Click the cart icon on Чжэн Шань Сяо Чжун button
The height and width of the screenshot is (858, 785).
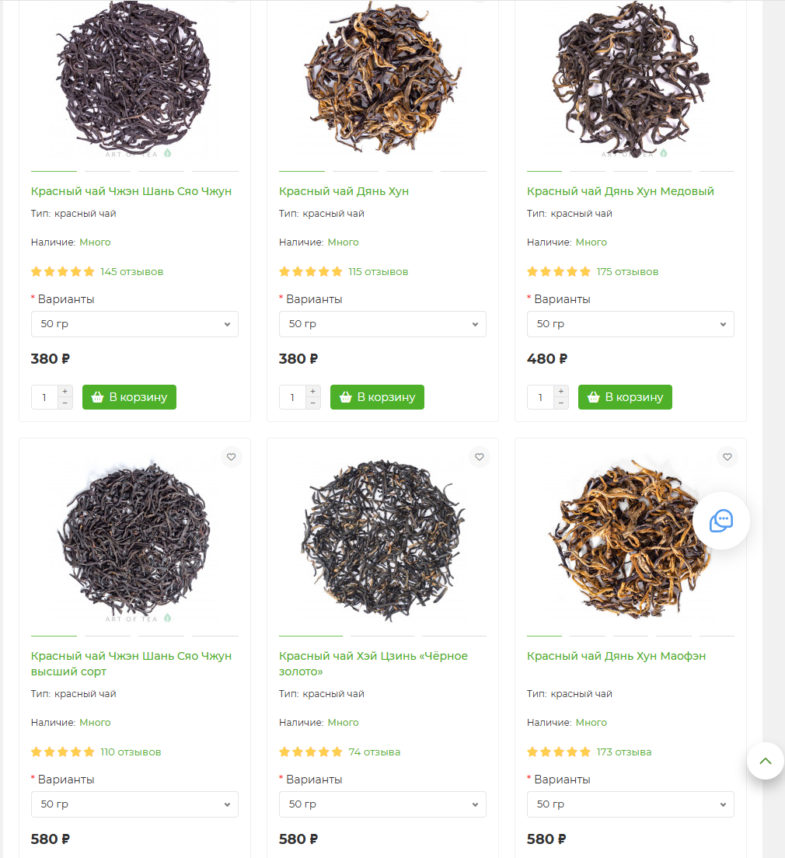[x=97, y=397]
